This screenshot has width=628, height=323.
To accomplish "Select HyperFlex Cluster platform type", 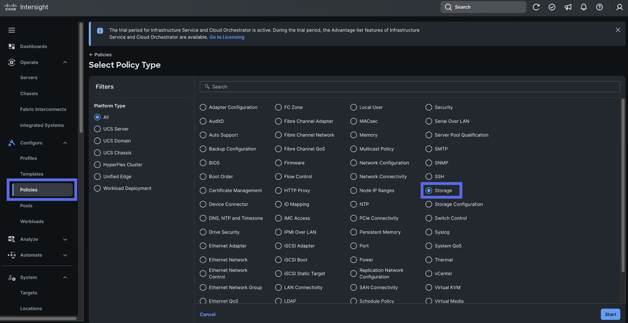I will [98, 165].
